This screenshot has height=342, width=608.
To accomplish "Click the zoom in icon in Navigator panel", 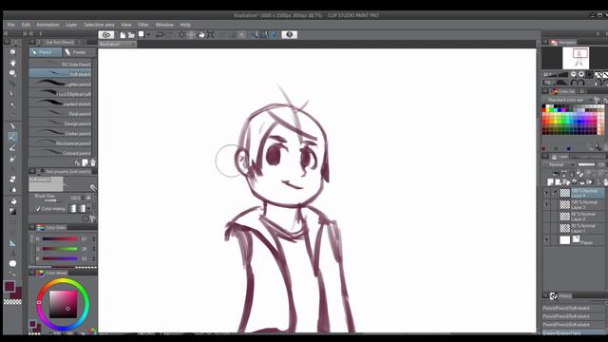I will (x=581, y=74).
